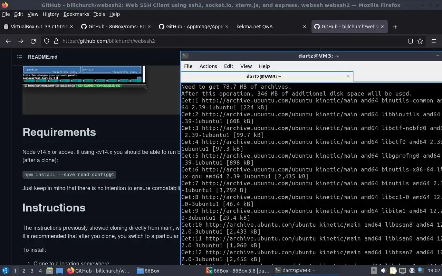Open the Firefox Help menu
This screenshot has width=442, height=276.
[114, 14]
